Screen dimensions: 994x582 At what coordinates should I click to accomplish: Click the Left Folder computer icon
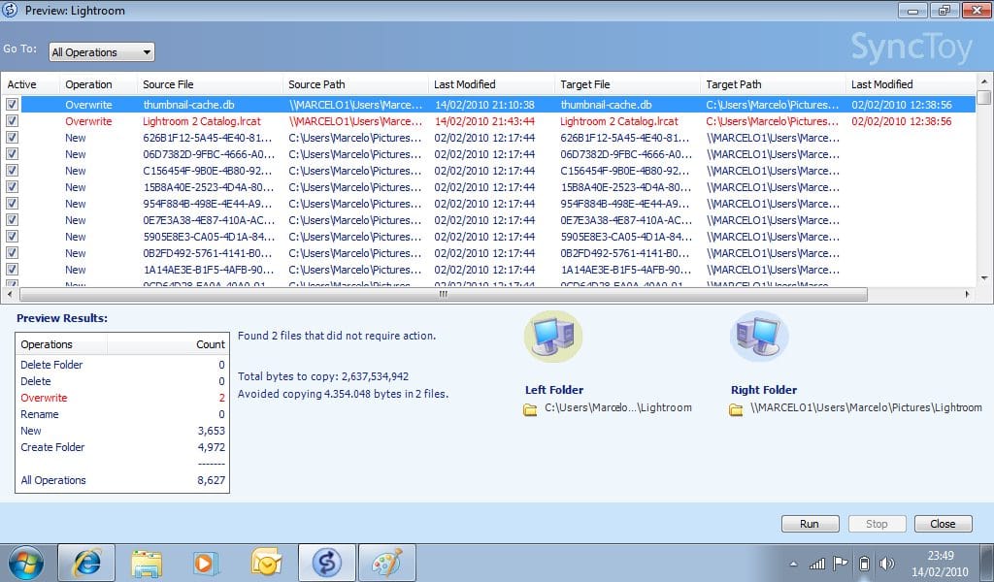pyautogui.click(x=553, y=338)
